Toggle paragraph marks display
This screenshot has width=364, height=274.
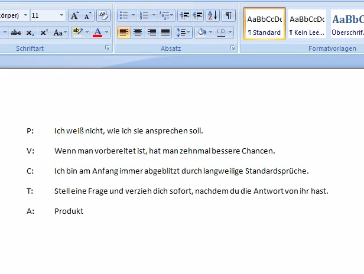point(227,15)
